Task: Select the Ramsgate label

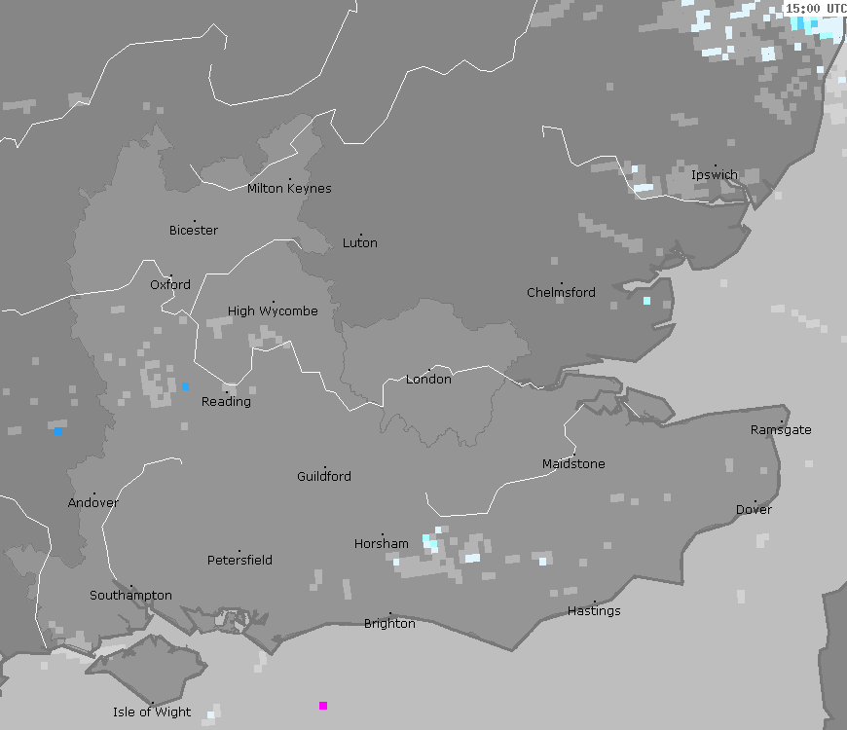Action: (781, 430)
